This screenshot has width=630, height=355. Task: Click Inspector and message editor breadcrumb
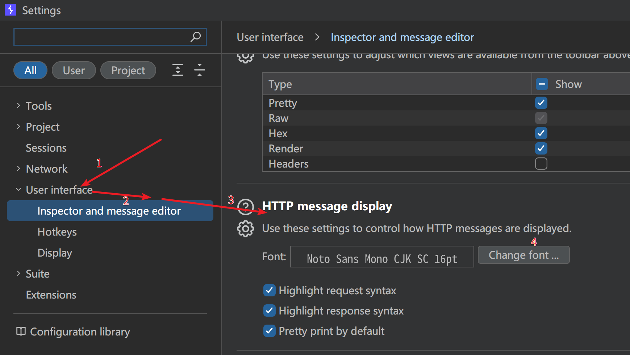[402, 37]
